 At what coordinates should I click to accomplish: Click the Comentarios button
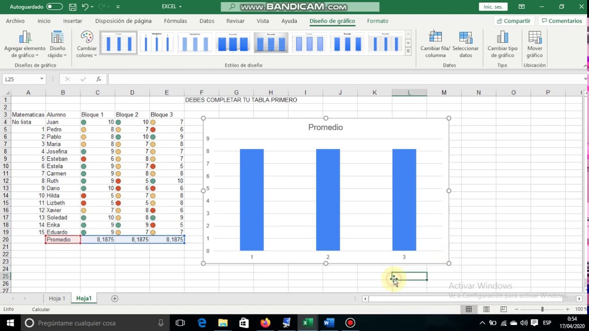point(562,21)
